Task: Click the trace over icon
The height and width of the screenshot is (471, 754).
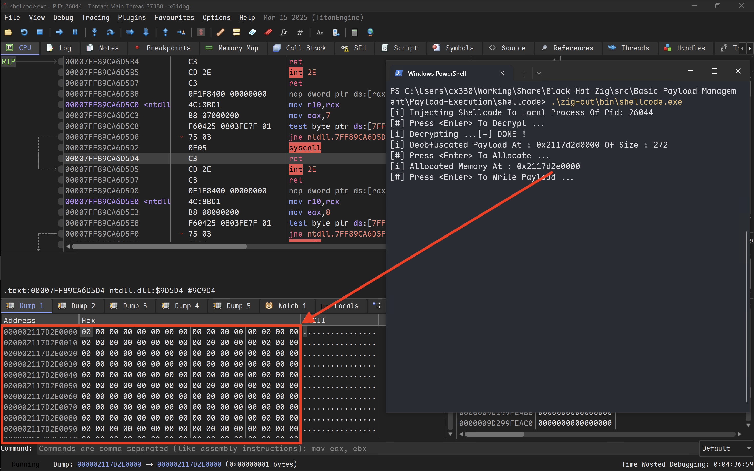Action: (x=146, y=32)
